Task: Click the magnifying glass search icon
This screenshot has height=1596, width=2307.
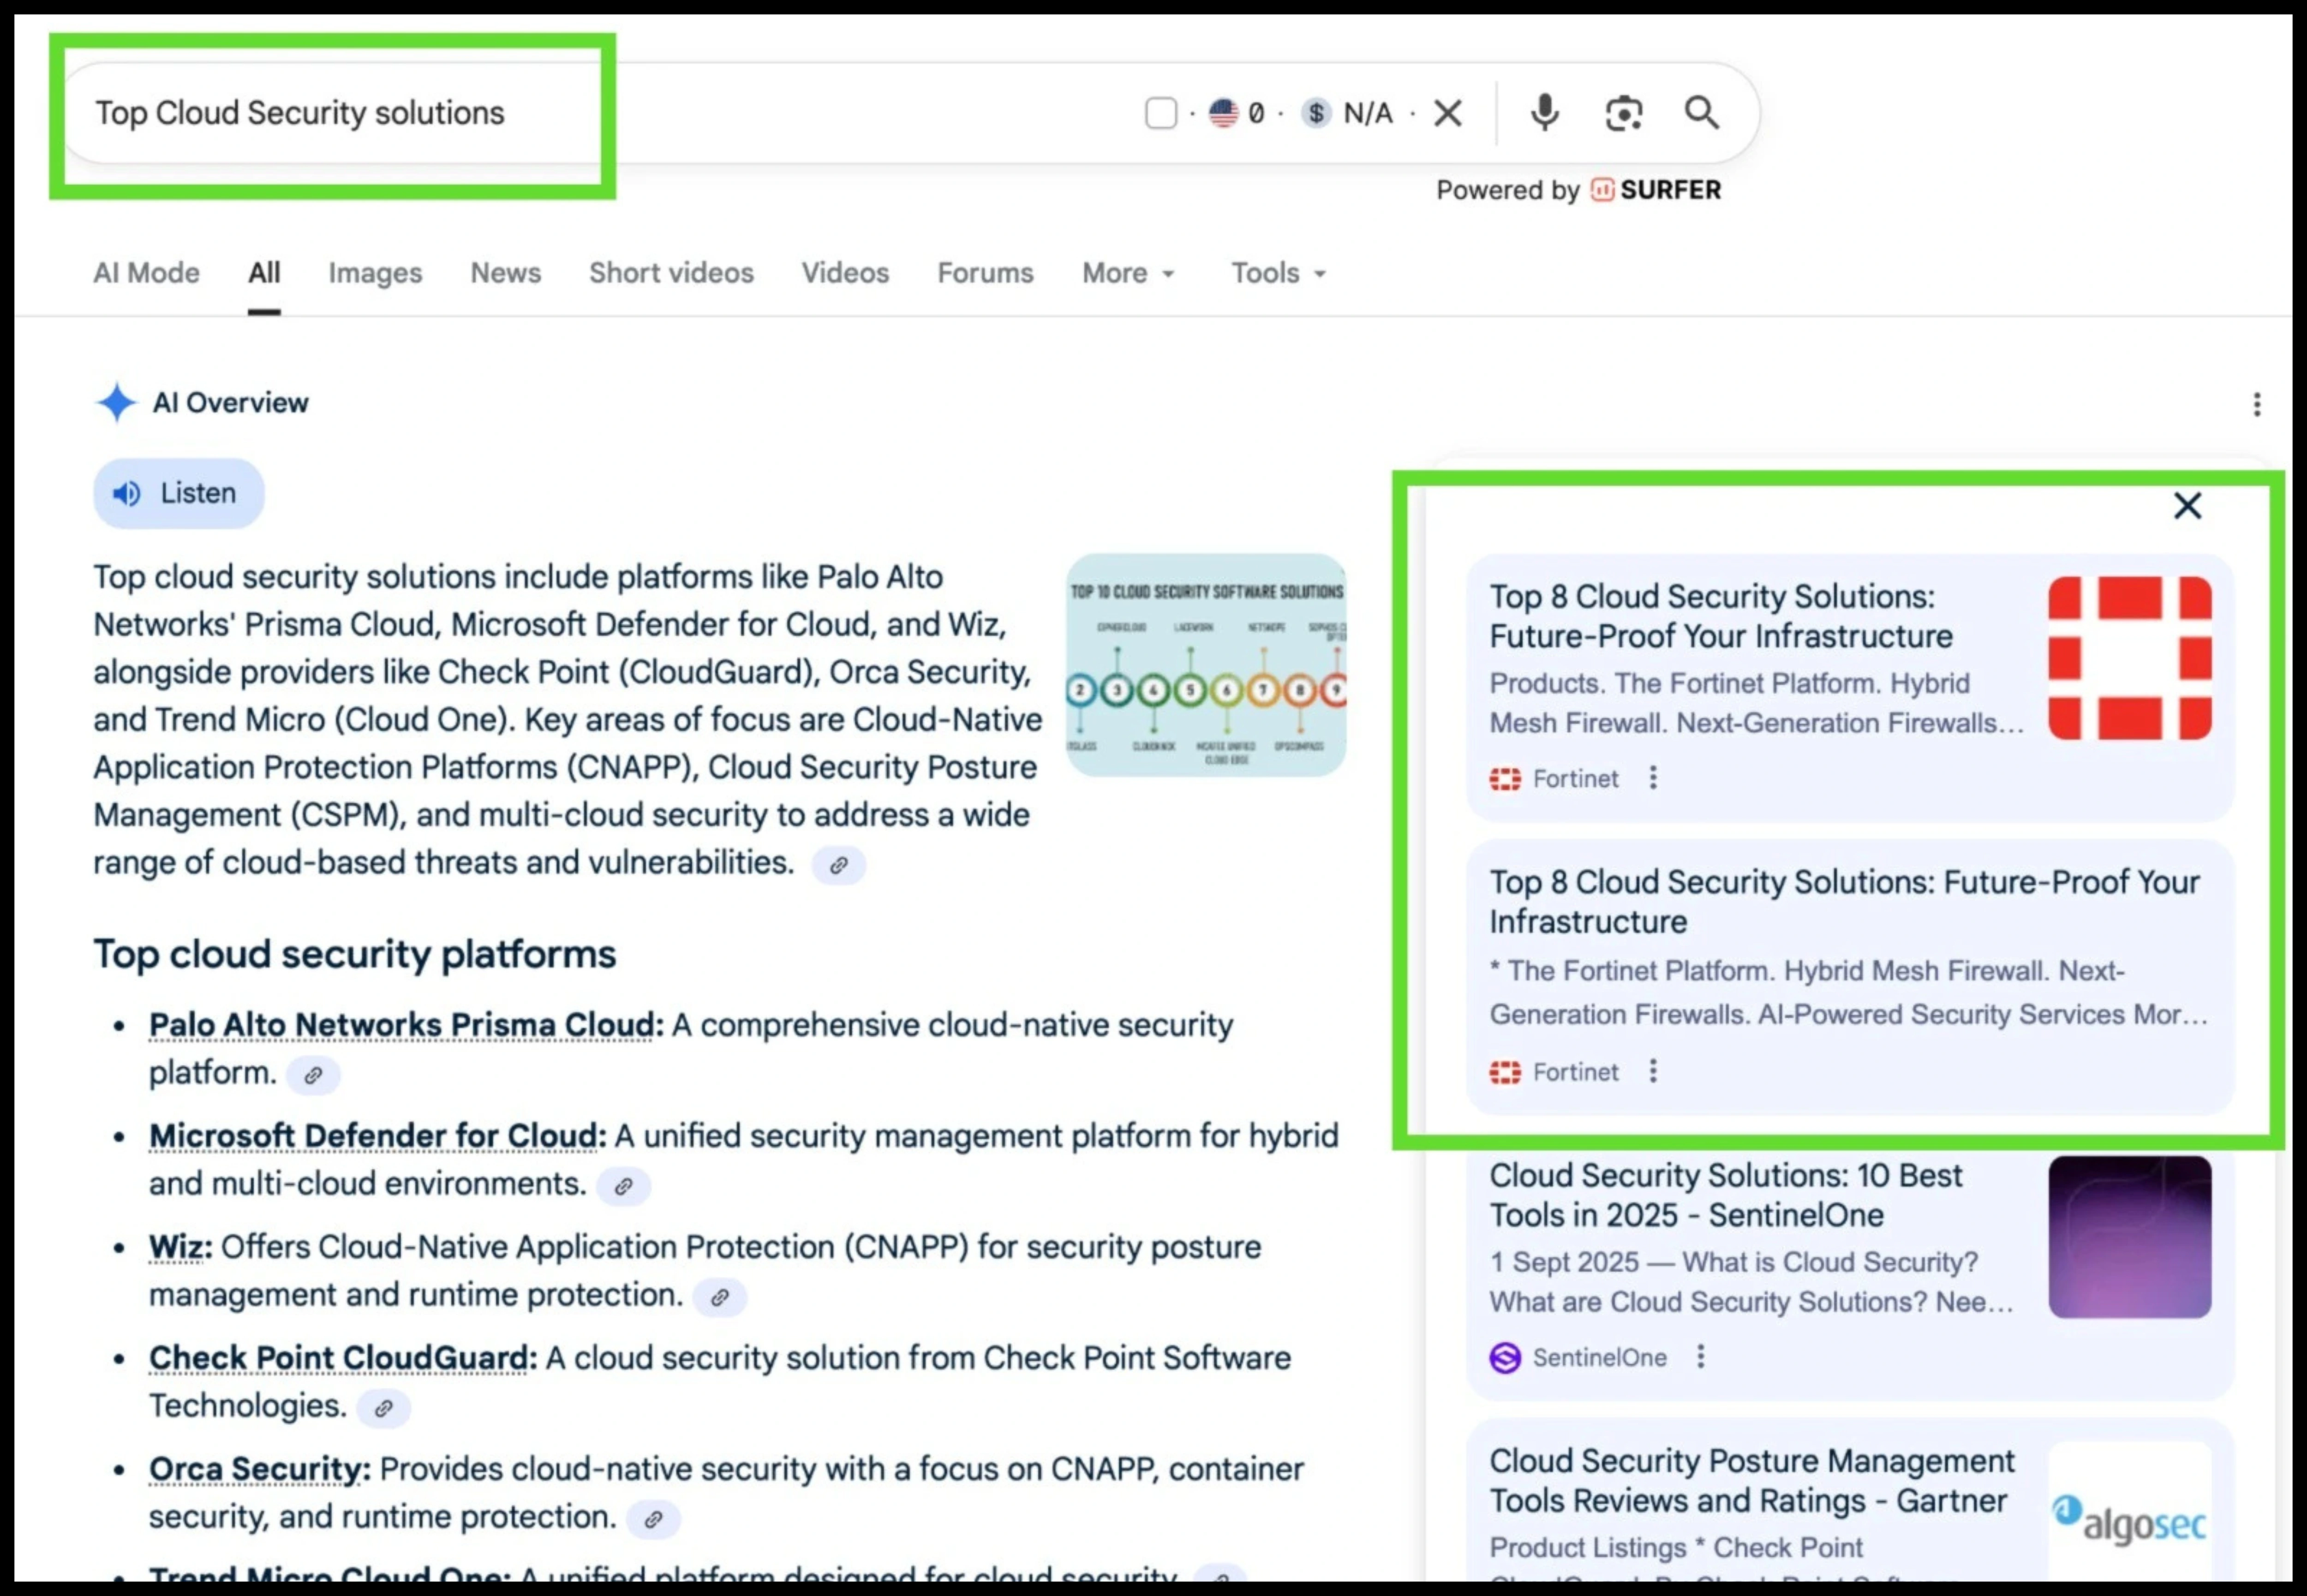Action: pos(1701,113)
